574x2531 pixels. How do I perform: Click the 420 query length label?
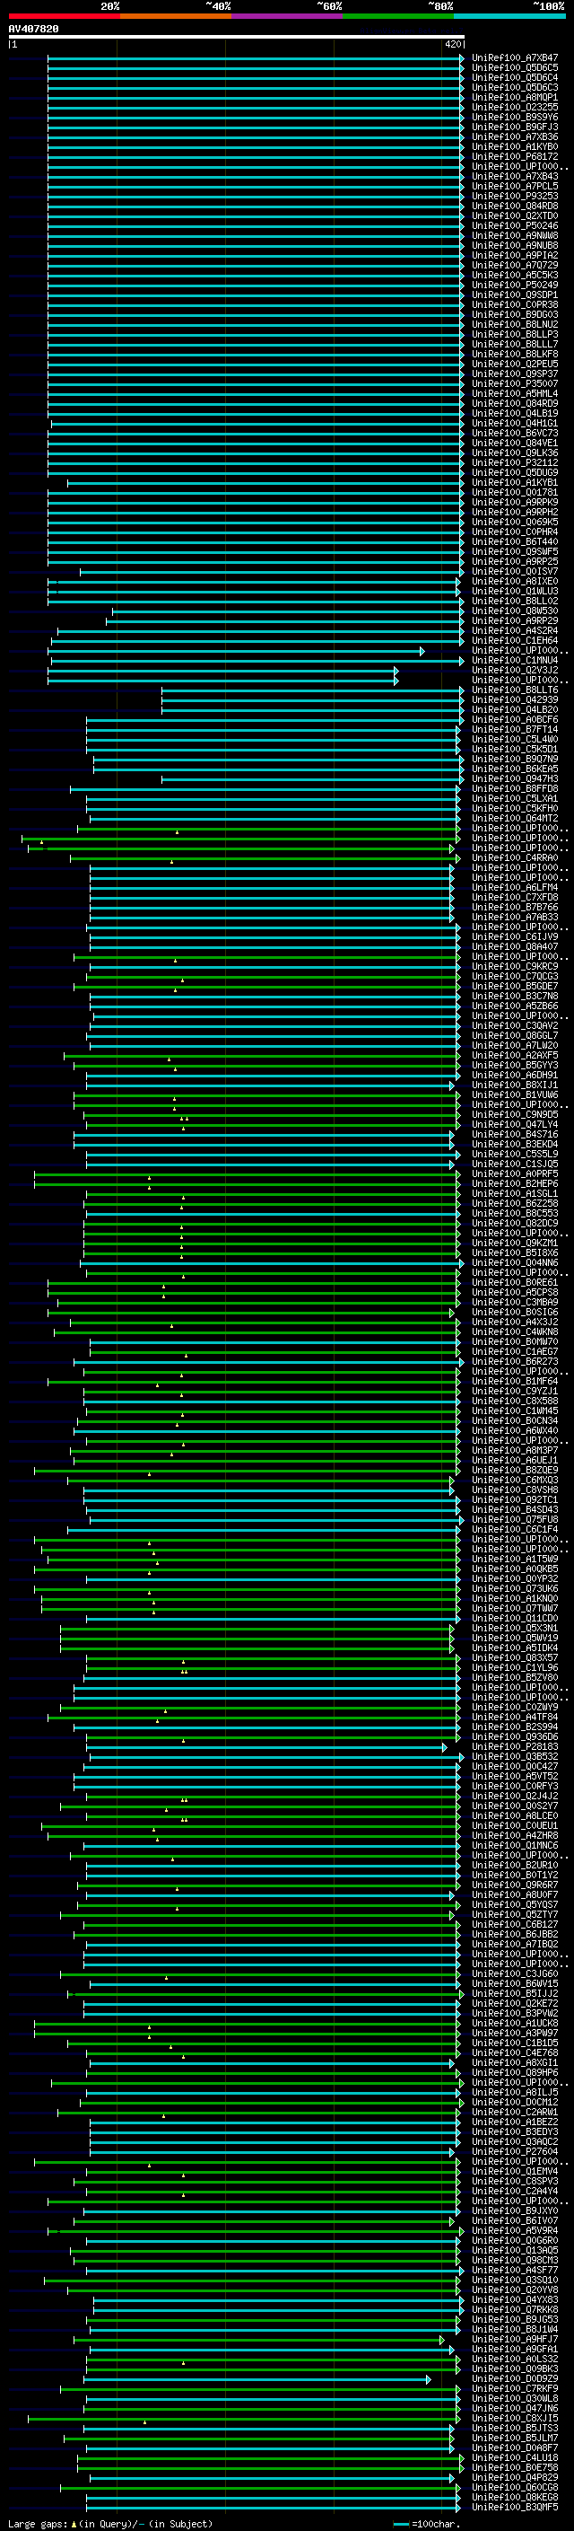pos(453,44)
